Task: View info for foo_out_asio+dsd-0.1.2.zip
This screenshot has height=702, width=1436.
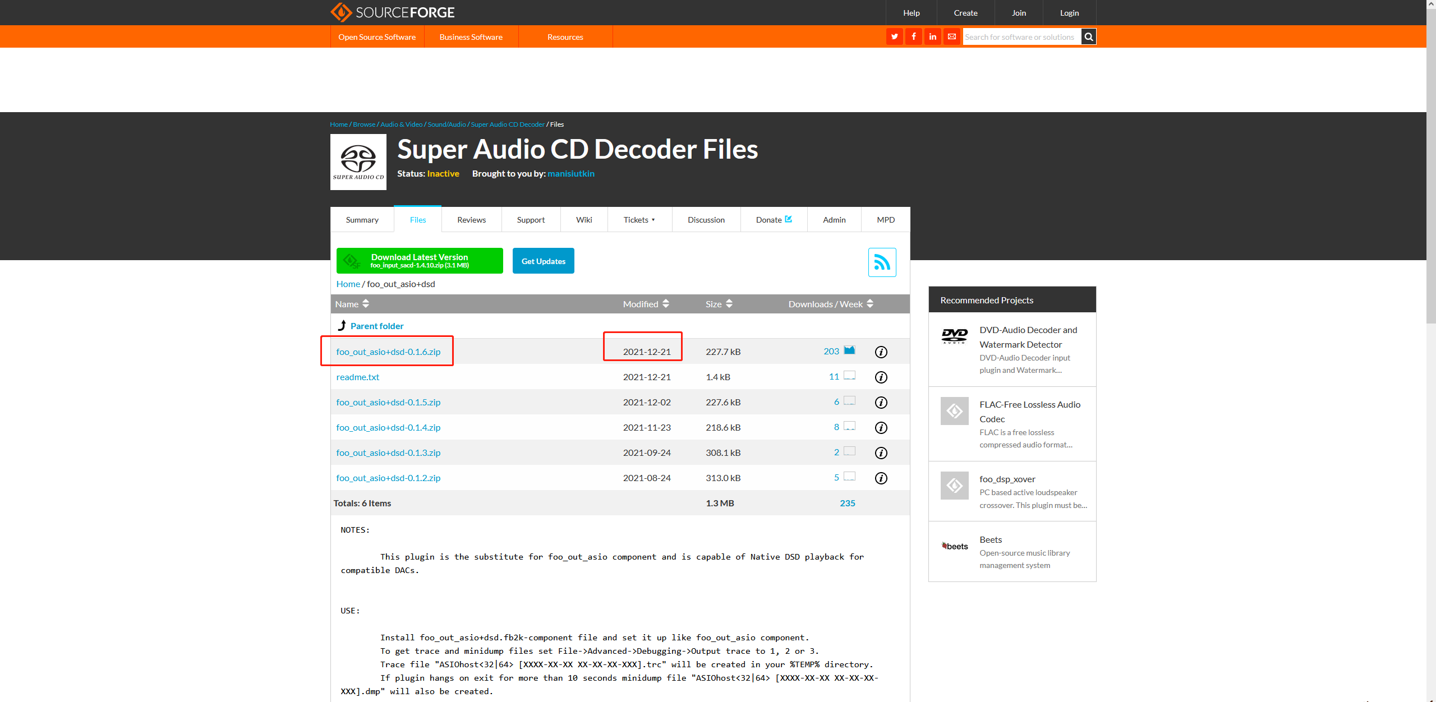Action: pos(881,478)
